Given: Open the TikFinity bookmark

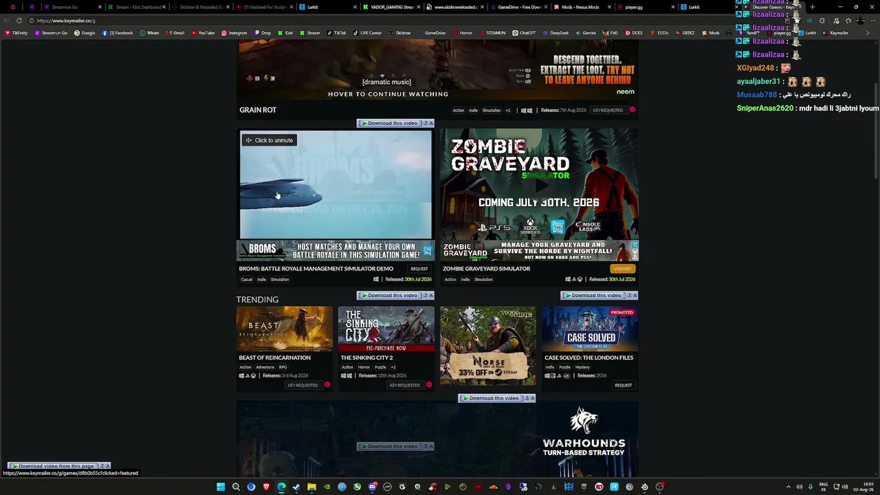Looking at the screenshot, I should tap(16, 33).
